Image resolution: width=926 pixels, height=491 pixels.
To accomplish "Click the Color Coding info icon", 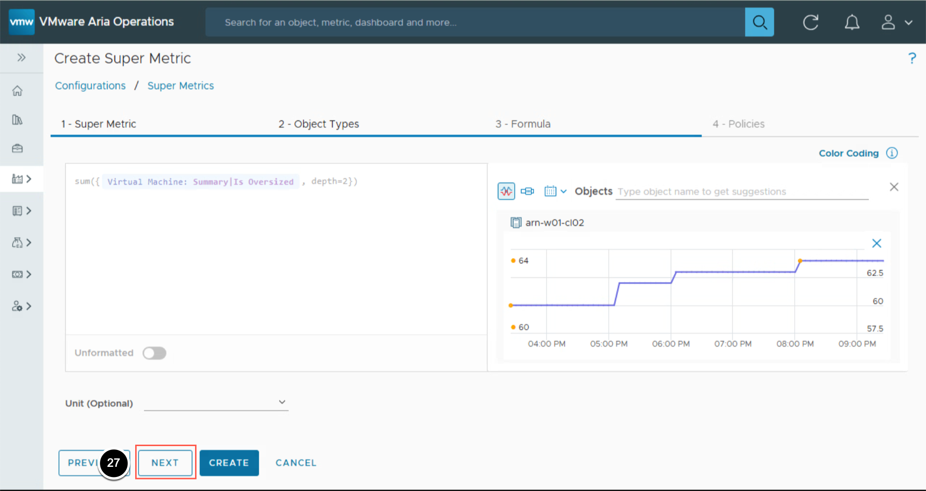I will point(892,153).
